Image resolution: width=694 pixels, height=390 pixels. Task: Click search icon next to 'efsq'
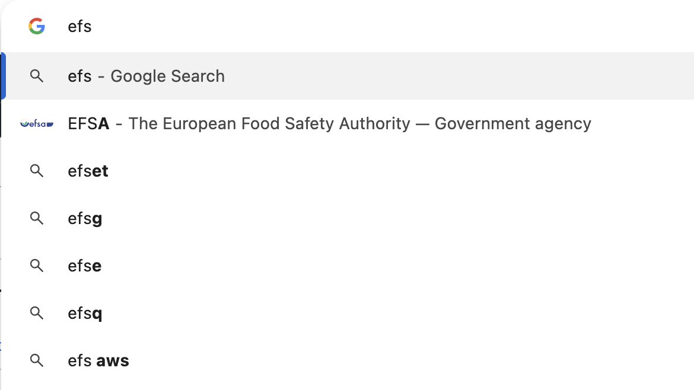pyautogui.click(x=37, y=314)
